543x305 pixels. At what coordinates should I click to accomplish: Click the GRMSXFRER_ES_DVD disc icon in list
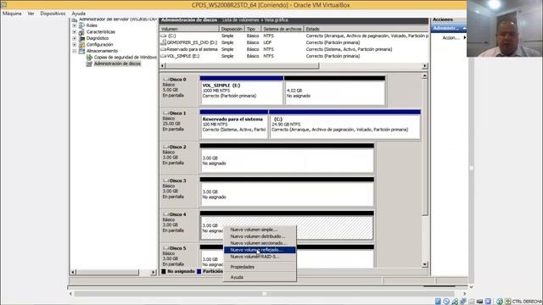point(164,42)
